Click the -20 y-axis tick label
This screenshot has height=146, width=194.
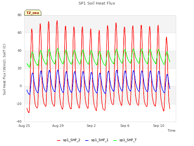point(19,104)
